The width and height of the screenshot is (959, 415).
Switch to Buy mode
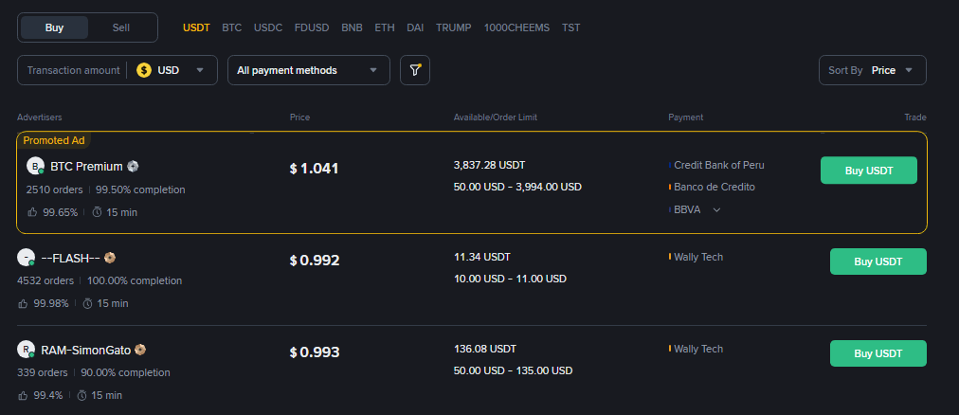pyautogui.click(x=55, y=27)
